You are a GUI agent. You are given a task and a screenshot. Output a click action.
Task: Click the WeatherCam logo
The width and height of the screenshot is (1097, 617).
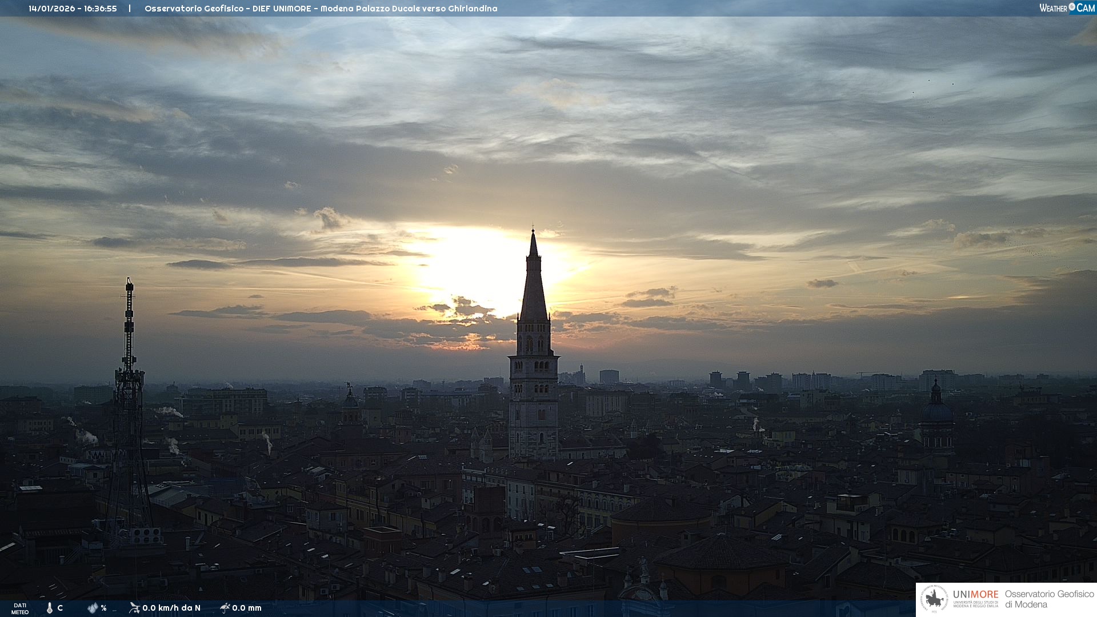tap(1066, 8)
